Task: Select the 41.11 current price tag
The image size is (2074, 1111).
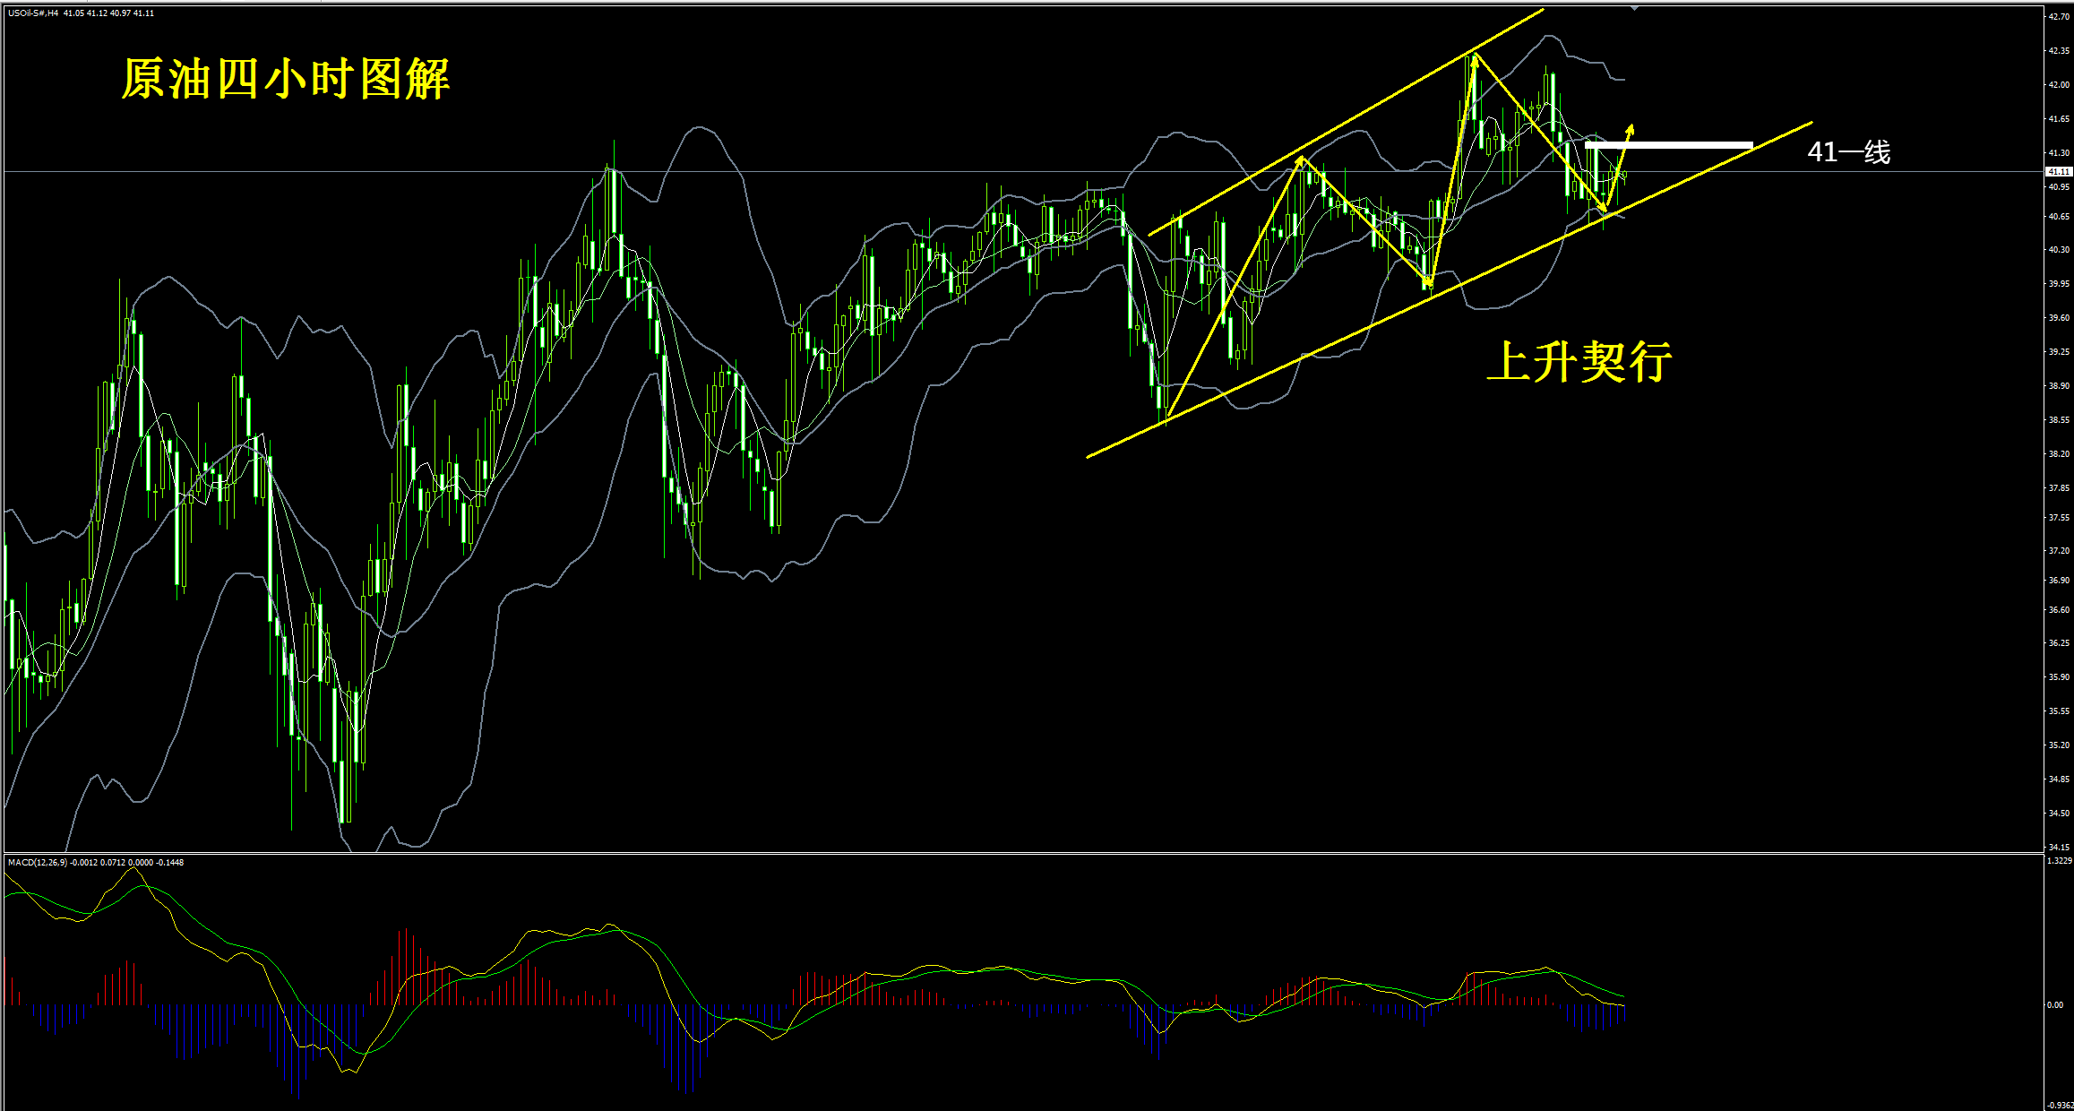Action: [2058, 171]
